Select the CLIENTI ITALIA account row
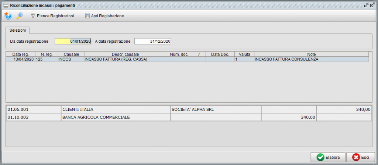The image size is (378, 165). tap(116, 109)
